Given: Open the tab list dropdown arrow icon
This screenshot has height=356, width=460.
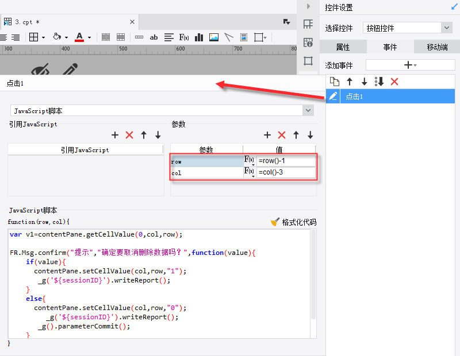Looking at the screenshot, I should click(x=286, y=22).
